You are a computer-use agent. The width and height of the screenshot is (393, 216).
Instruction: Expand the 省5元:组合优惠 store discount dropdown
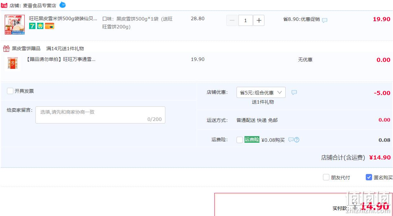pos(261,93)
